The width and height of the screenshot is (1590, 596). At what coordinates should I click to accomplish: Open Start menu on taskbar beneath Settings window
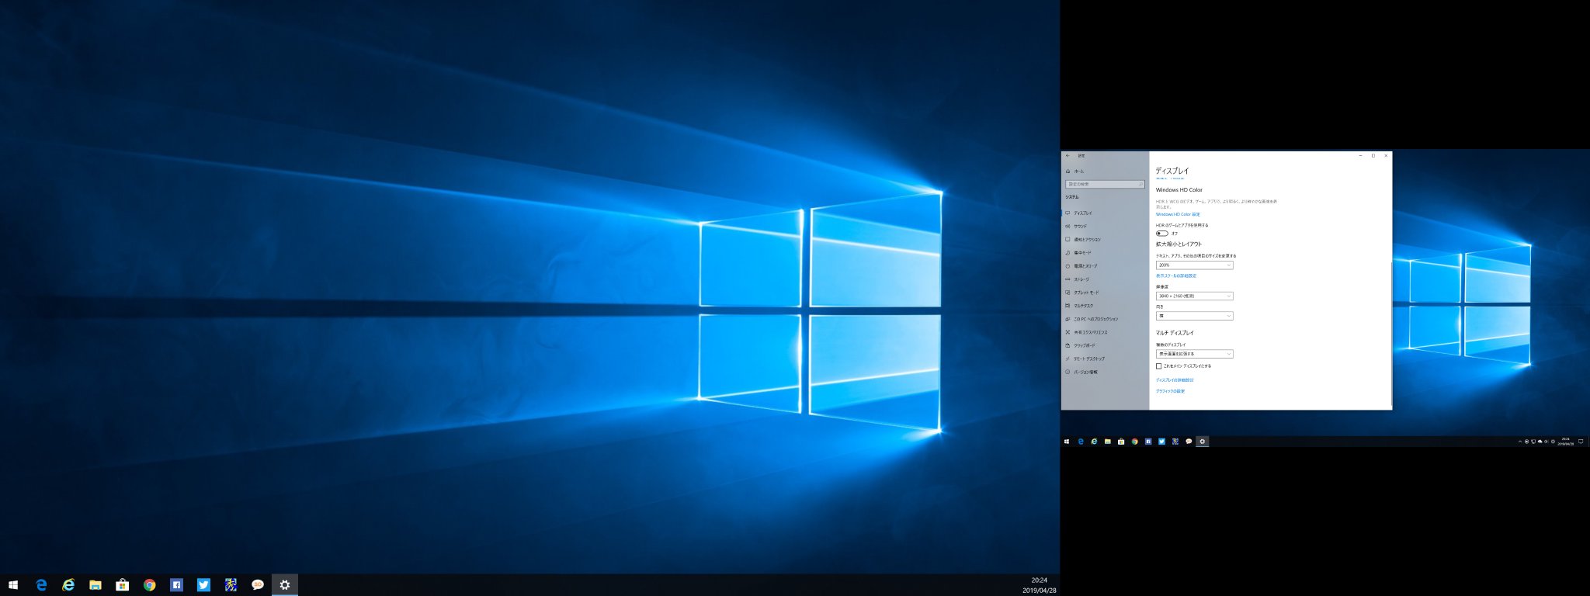(x=1067, y=442)
